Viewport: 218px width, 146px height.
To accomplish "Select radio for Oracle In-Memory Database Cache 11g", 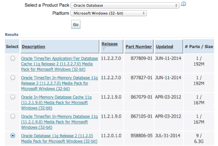I will point(13,97).
